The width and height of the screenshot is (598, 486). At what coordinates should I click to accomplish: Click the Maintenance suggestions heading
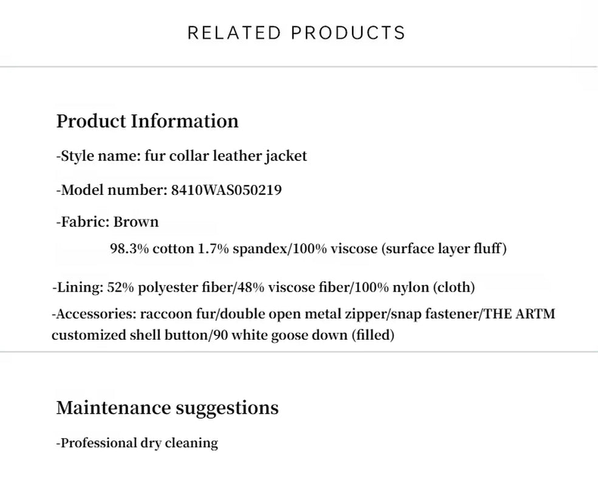click(x=168, y=408)
